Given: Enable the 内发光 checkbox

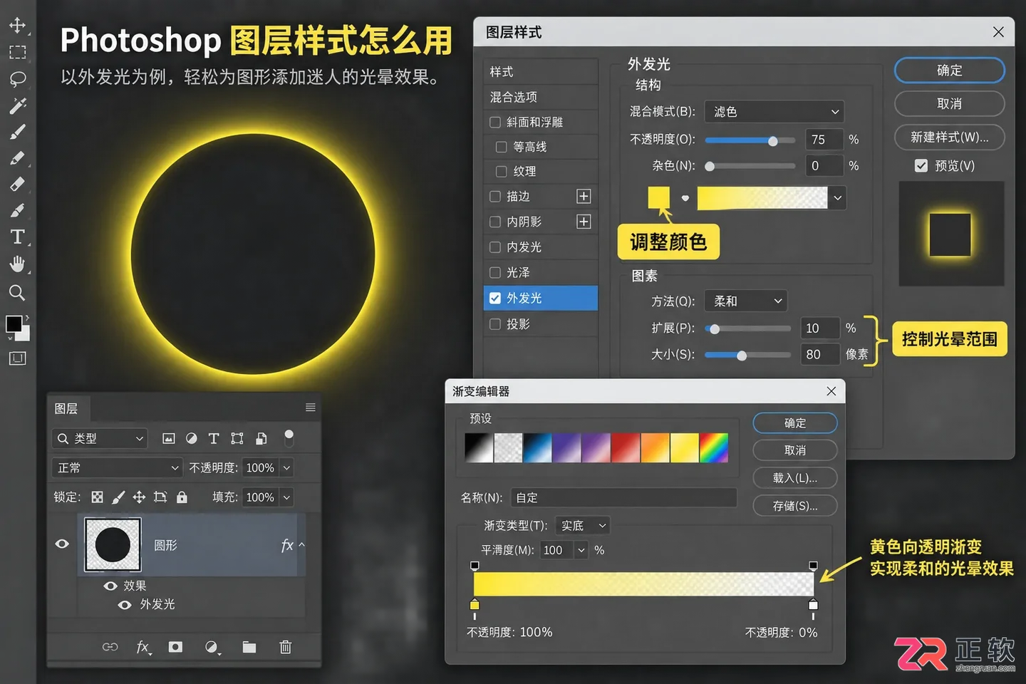Looking at the screenshot, I should pos(495,247).
